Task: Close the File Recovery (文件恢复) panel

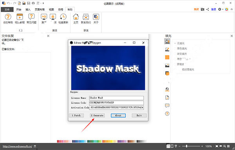Action: [48, 36]
